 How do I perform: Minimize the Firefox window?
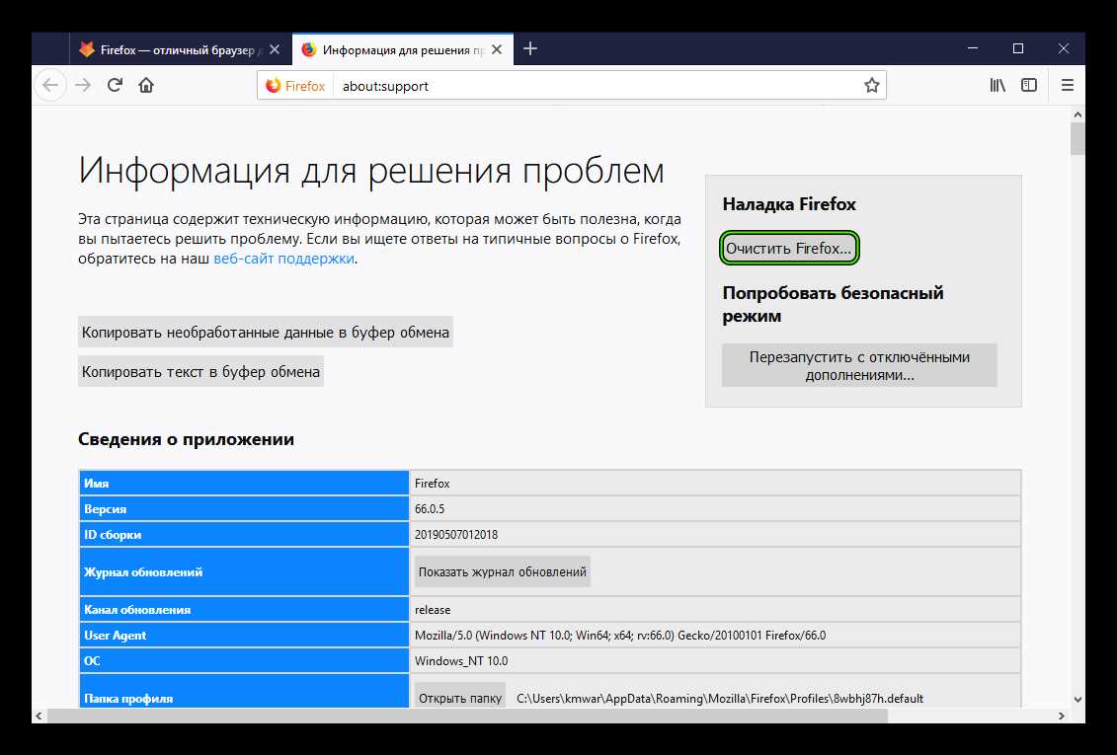973,48
